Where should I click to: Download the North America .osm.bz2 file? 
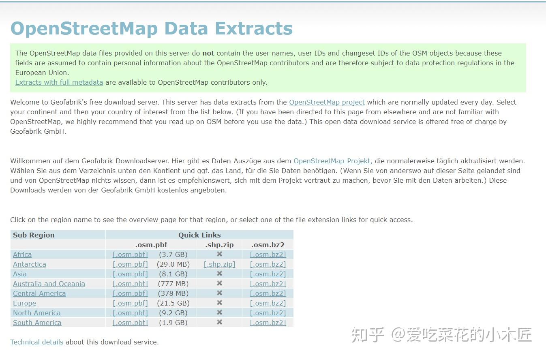coord(268,313)
